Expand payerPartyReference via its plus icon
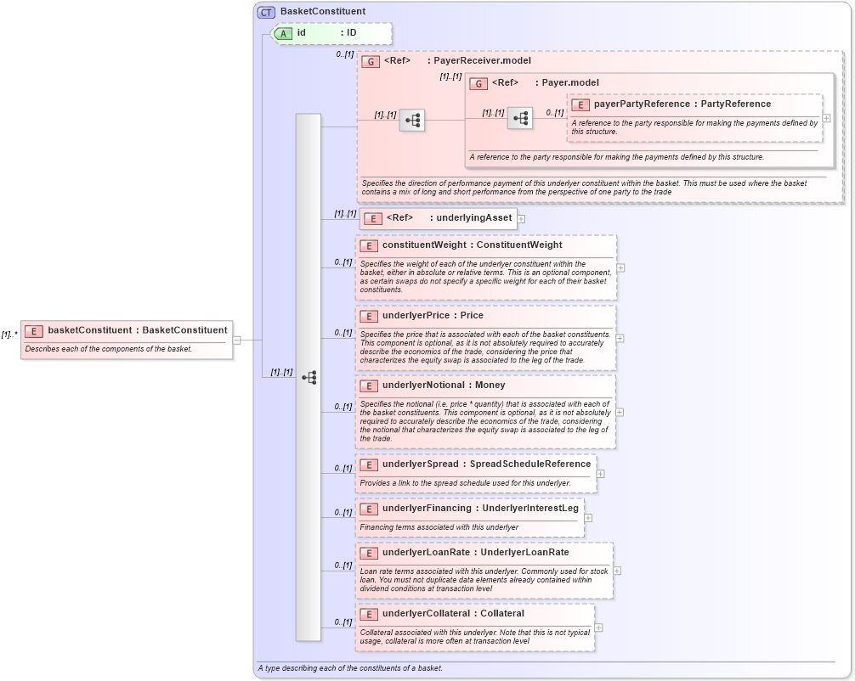The height and width of the screenshot is (681, 855). 824,119
